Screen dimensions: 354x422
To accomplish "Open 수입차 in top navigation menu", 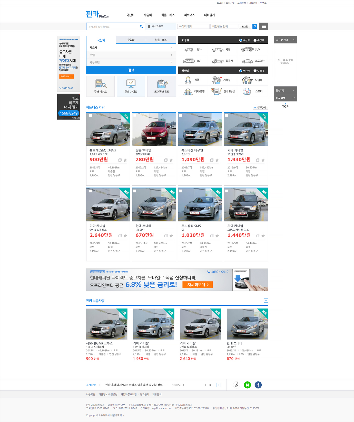I will coord(148,15).
